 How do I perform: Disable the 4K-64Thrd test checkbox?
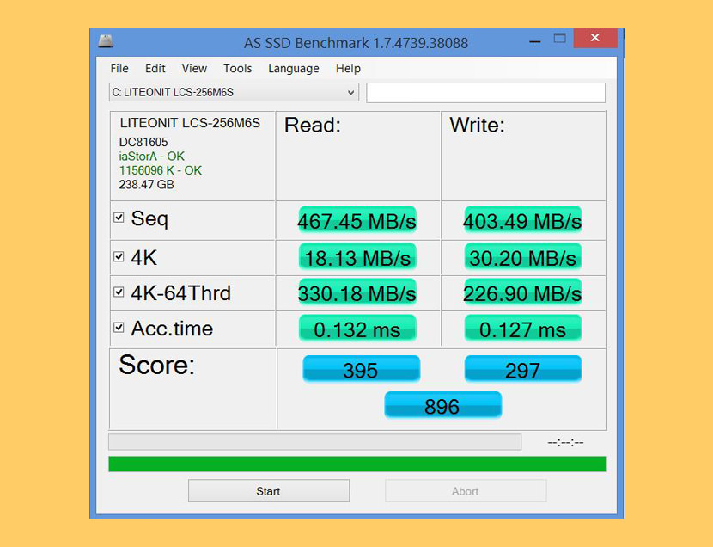(119, 292)
